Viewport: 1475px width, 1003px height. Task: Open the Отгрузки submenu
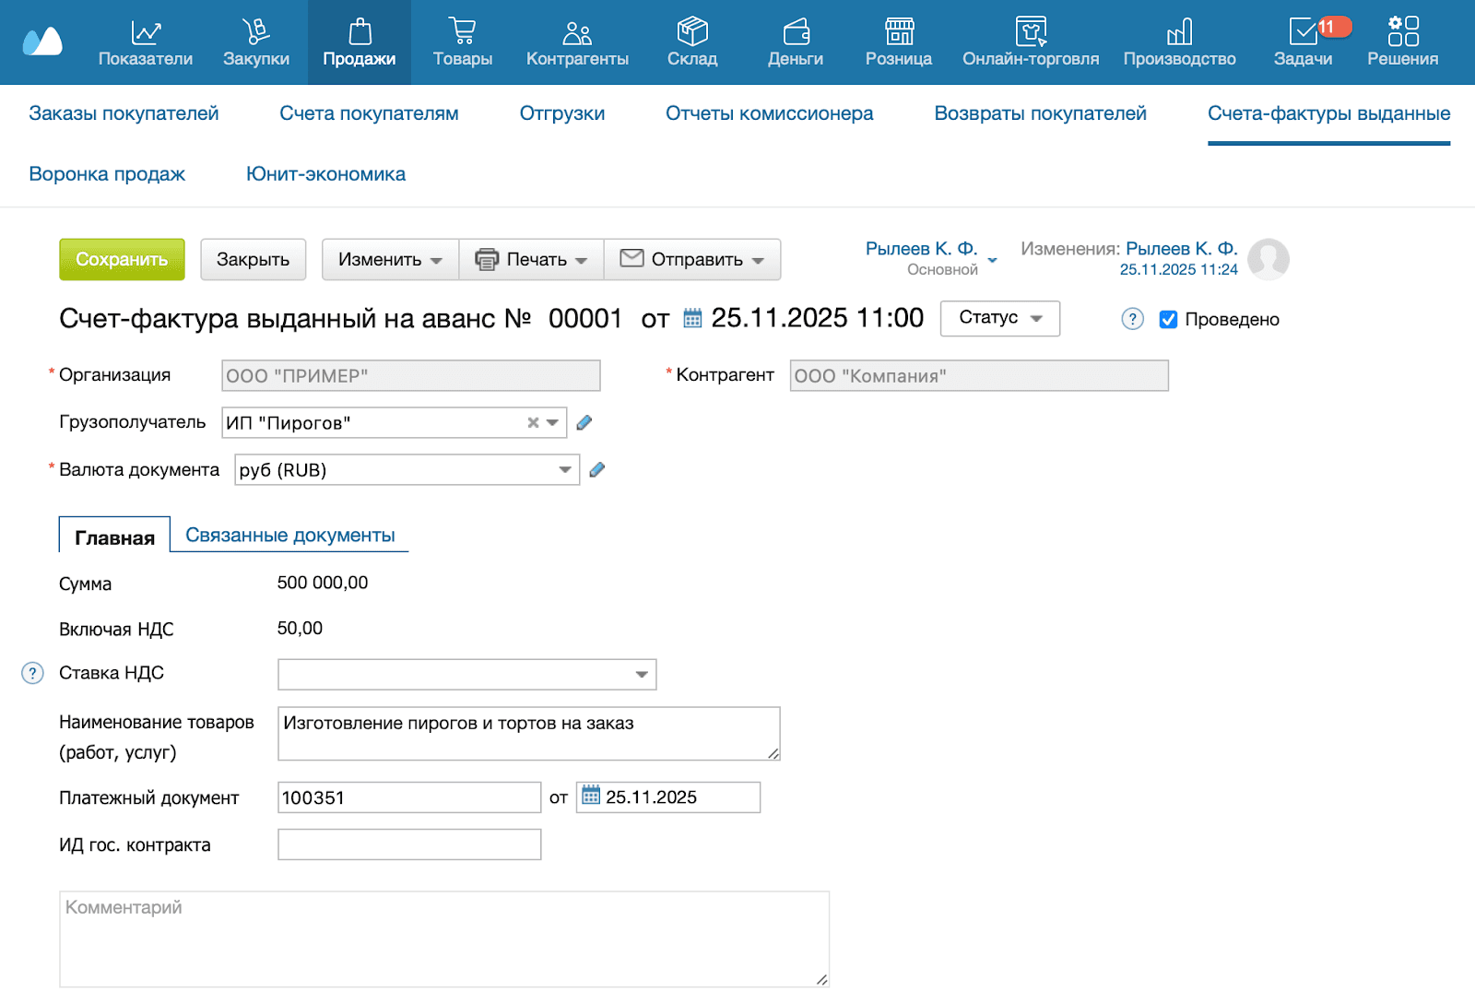[562, 113]
